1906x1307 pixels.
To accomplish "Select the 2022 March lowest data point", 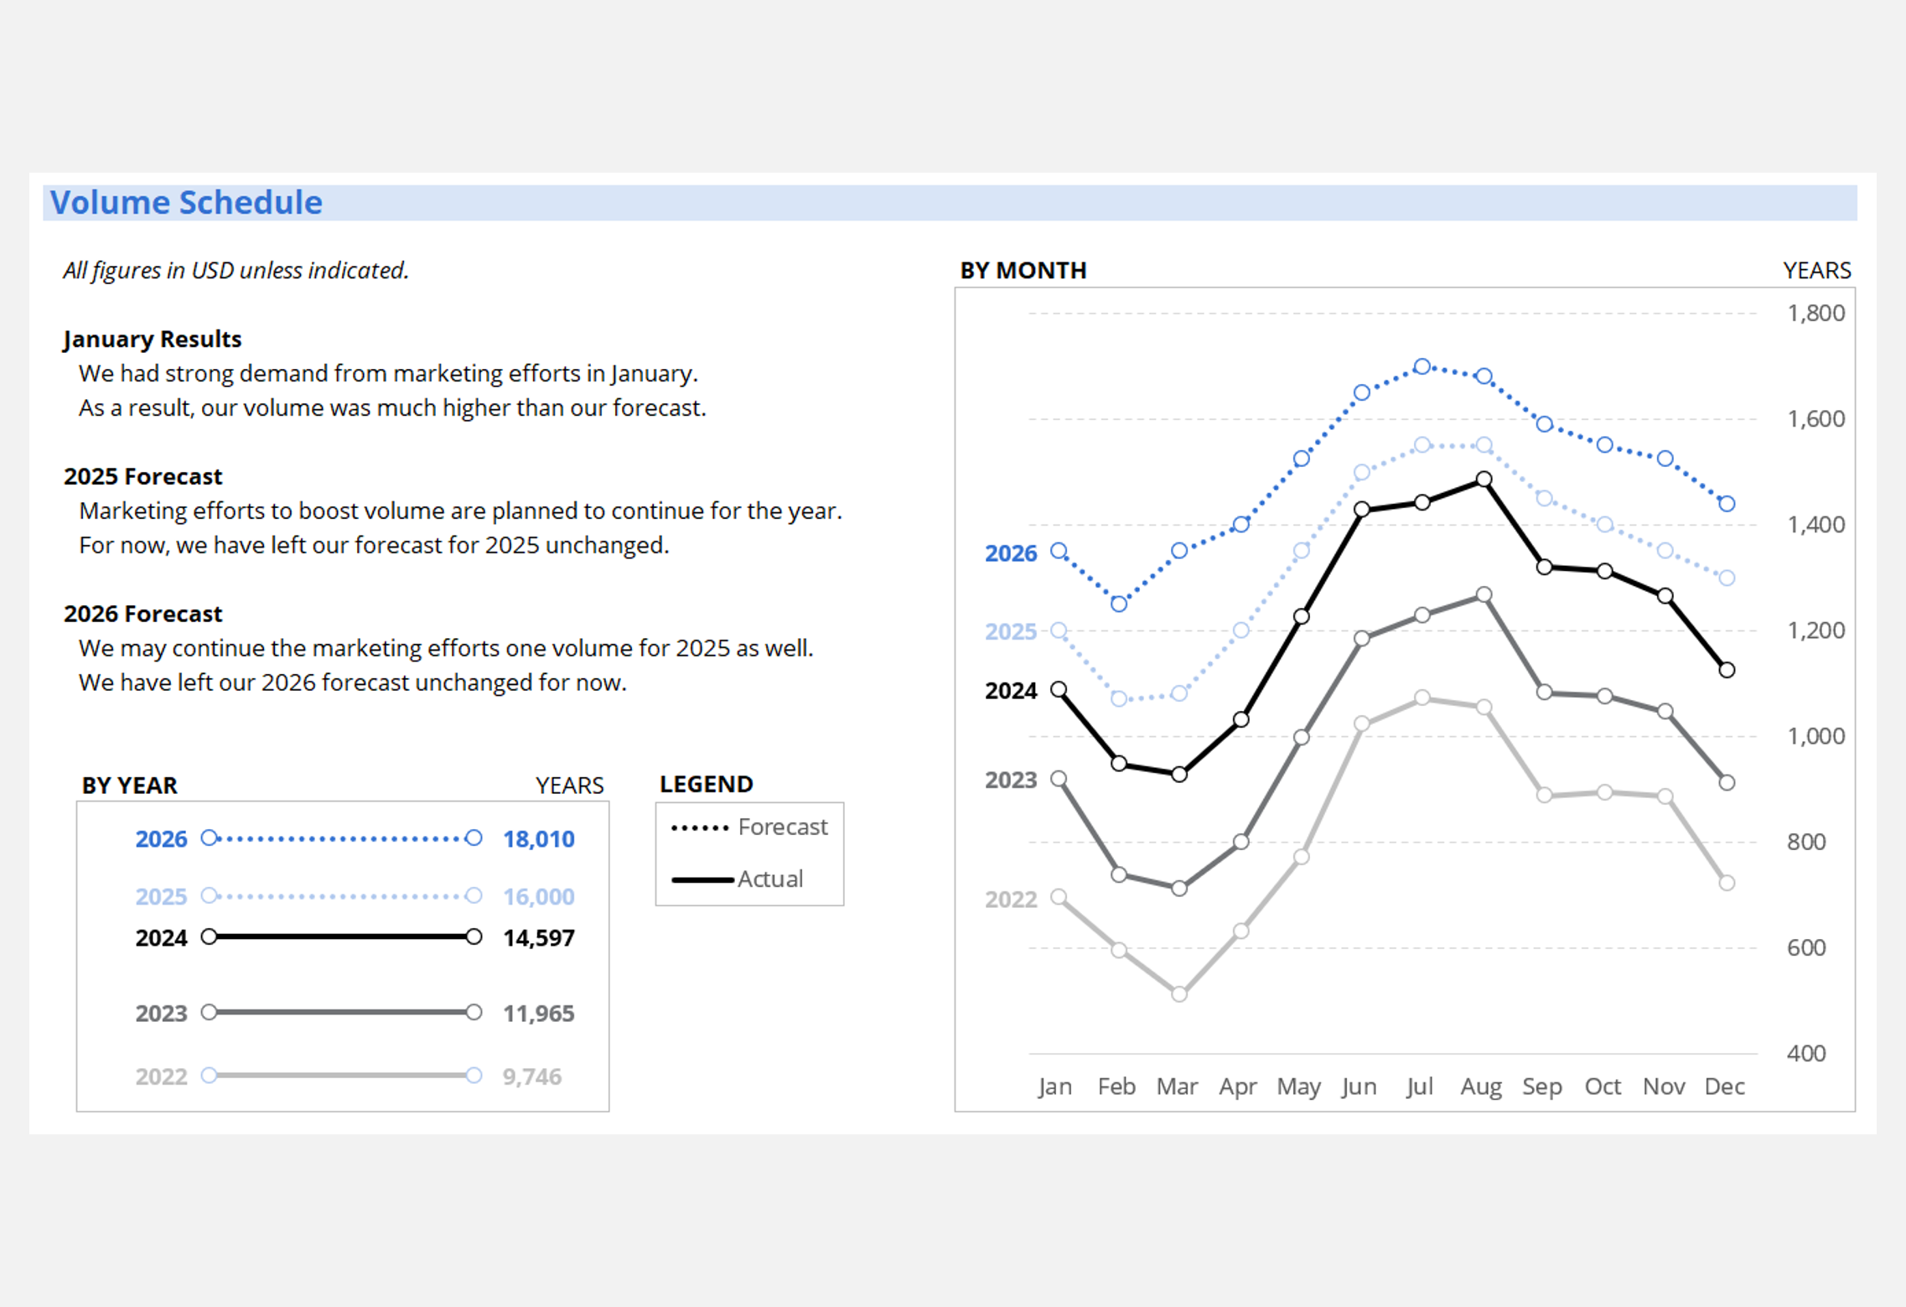I will [1178, 993].
